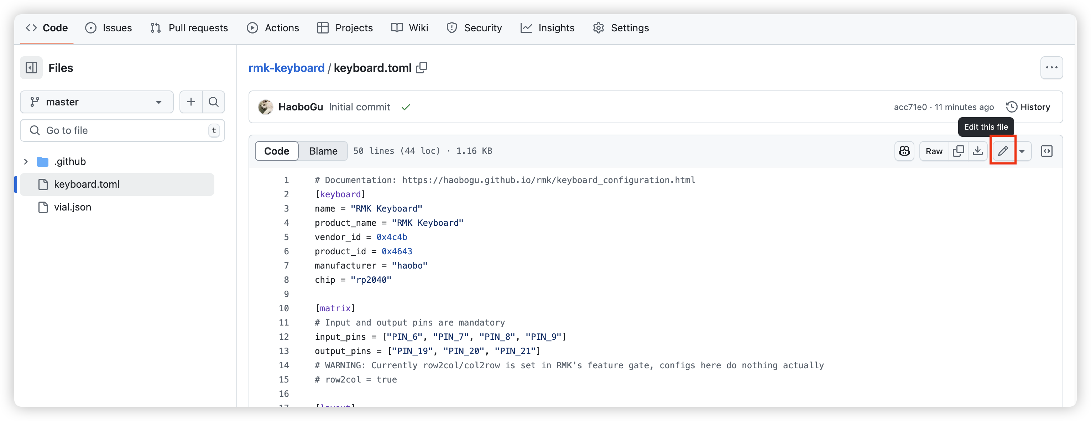
Task: Copy raw file contents icon
Action: click(958, 151)
